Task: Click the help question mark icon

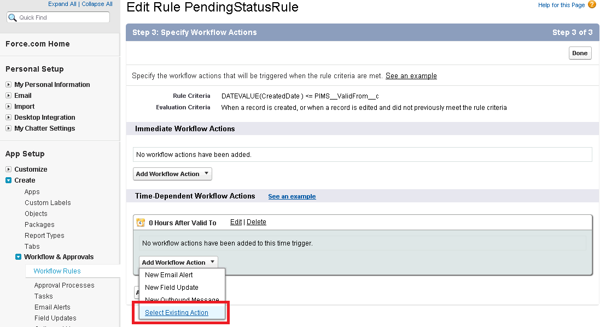Action: pyautogui.click(x=592, y=5)
